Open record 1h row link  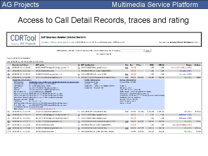(8, 68)
